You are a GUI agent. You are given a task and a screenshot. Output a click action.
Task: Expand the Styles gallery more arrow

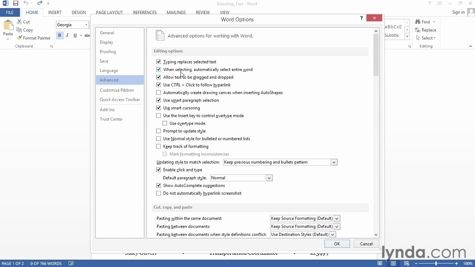[407, 37]
